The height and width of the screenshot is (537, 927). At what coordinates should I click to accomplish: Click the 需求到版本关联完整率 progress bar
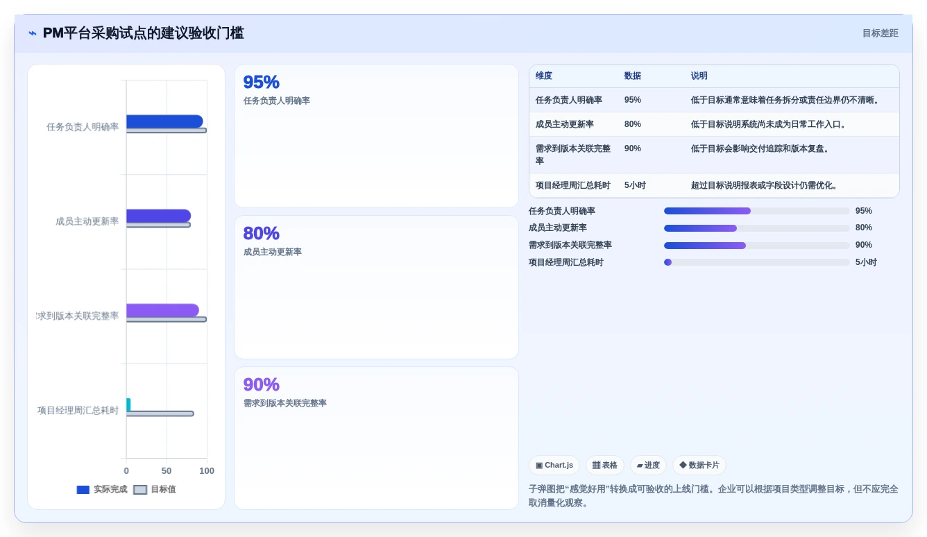757,246
